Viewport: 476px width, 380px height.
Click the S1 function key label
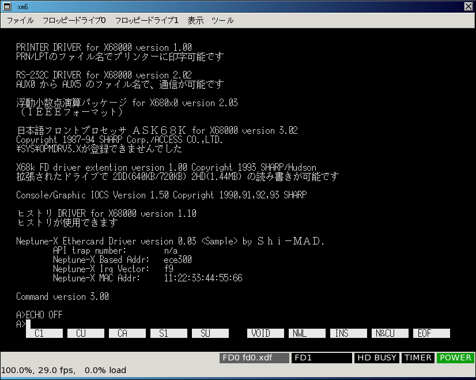(169, 333)
